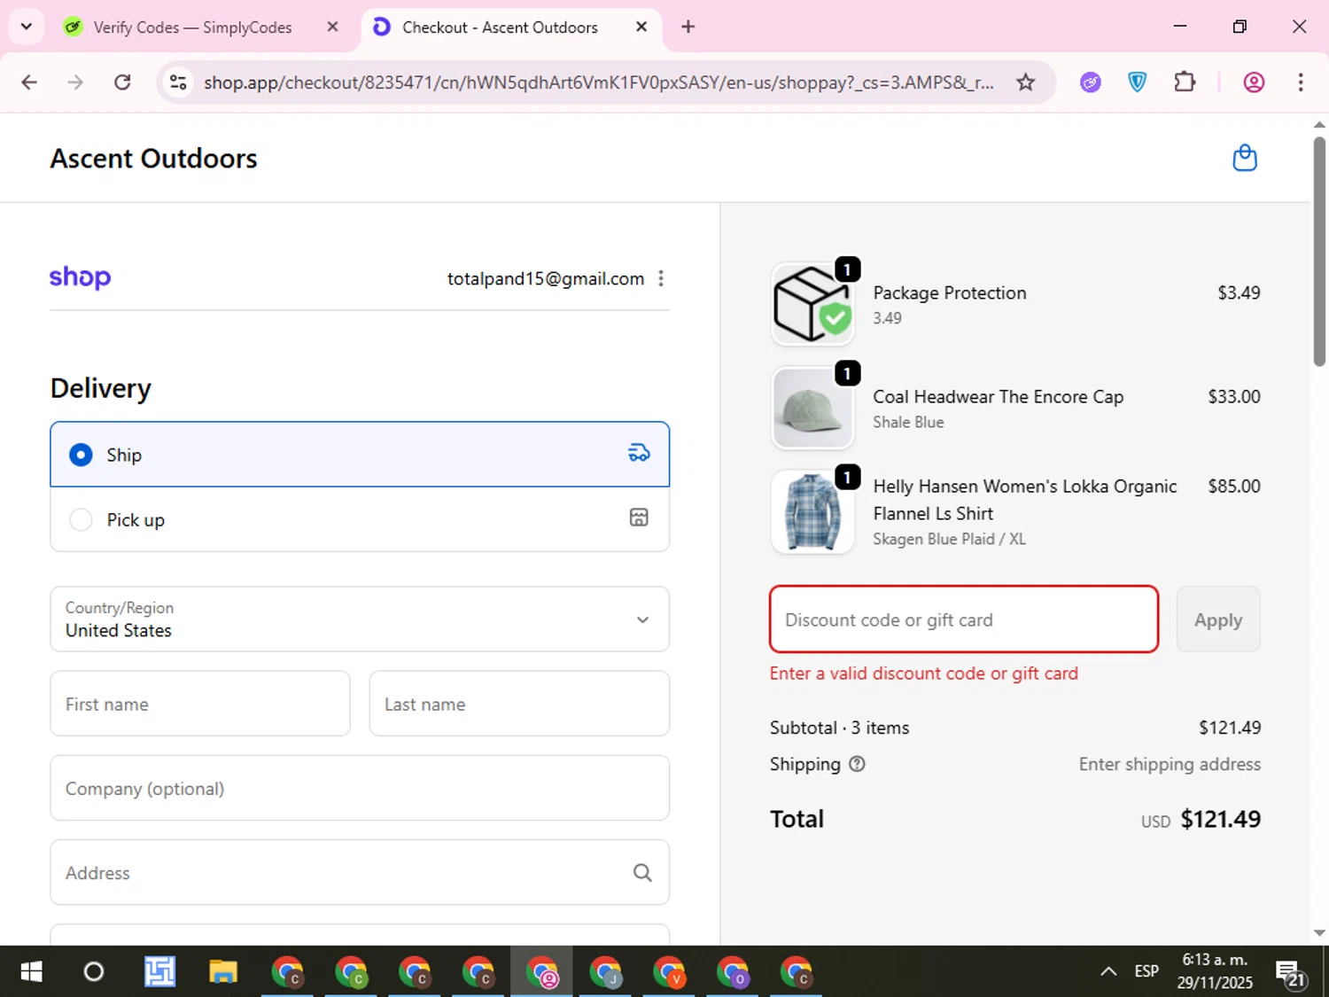Click the email totalpand15@gmail.com
The width and height of the screenshot is (1329, 997).
click(x=545, y=278)
